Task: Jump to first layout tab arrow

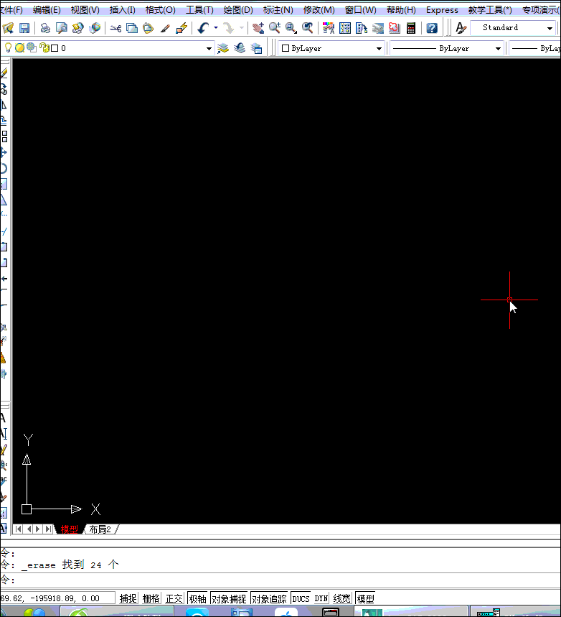Action: coord(18,529)
